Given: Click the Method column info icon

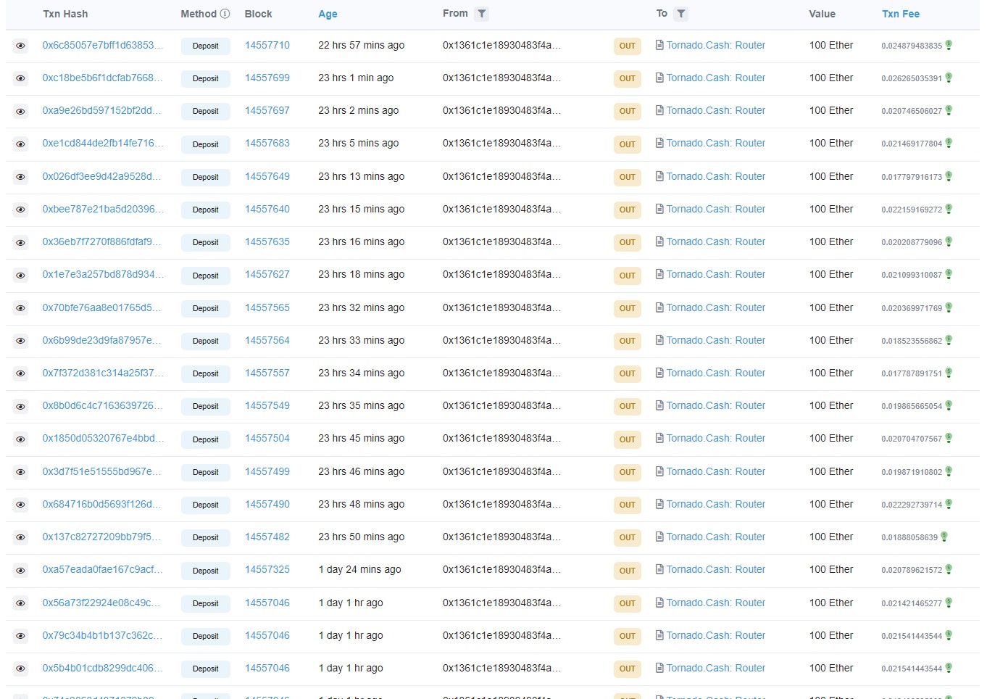Looking at the screenshot, I should [225, 14].
